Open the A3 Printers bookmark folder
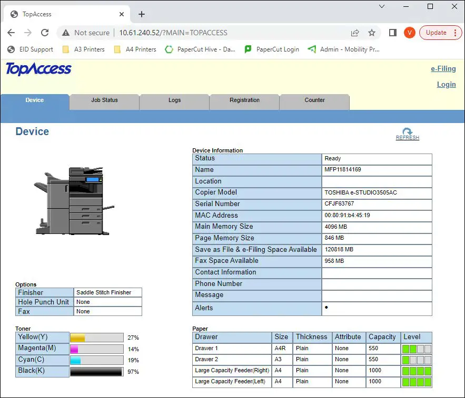The width and height of the screenshot is (465, 398). click(x=85, y=49)
